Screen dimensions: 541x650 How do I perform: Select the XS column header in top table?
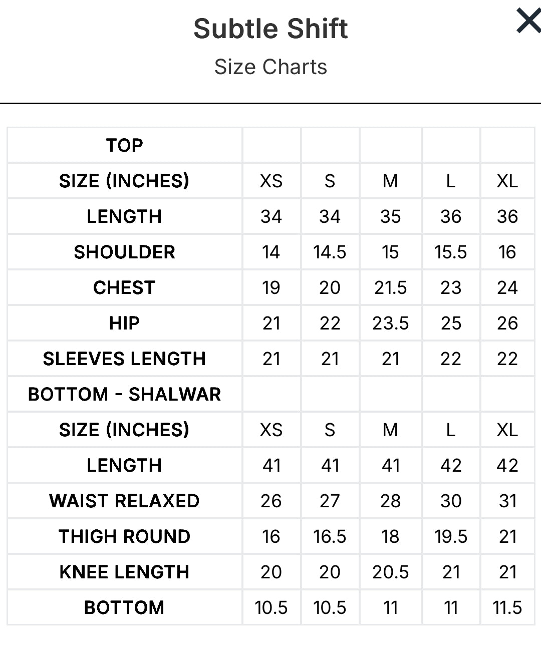271,181
